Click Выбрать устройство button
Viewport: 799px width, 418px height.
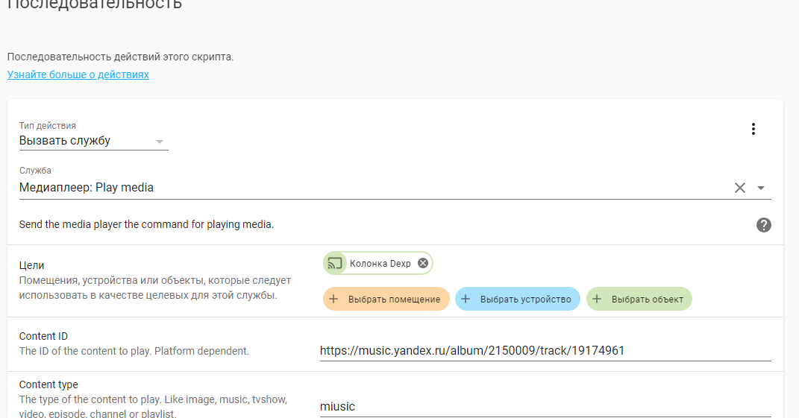[518, 299]
